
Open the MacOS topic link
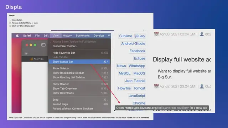[139, 74]
